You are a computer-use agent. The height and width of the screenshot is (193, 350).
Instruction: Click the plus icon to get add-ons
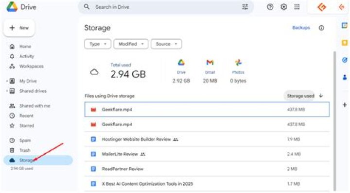[x=345, y=105]
